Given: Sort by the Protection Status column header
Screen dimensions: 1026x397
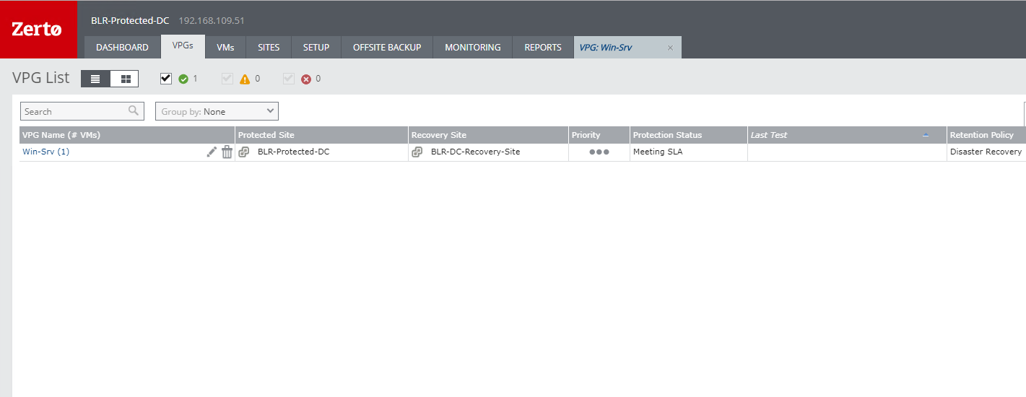Looking at the screenshot, I should [667, 135].
